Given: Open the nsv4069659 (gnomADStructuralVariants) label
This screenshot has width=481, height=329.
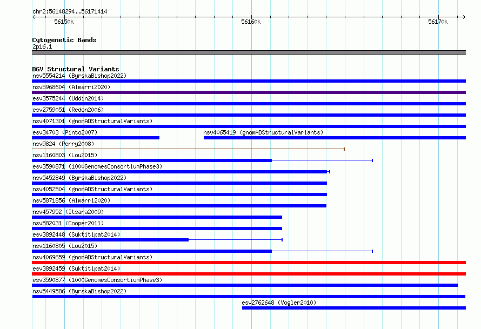Looking at the screenshot, I should click(x=92, y=257).
